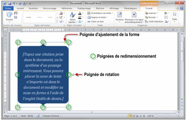
Task: Switch to full screen reading view in status bar
Action: (134, 116)
